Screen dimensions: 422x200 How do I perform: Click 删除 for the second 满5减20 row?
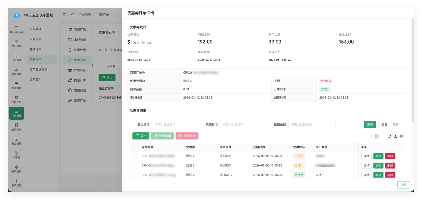pyautogui.click(x=390, y=165)
